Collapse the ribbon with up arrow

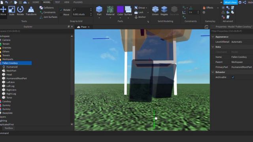click(221, 2)
